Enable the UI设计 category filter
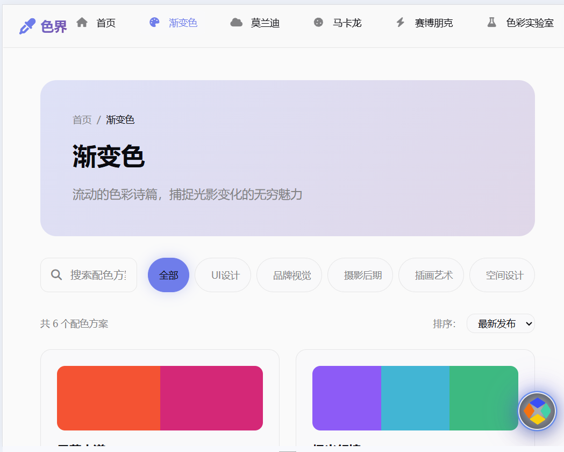The width and height of the screenshot is (564, 452). [x=223, y=275]
